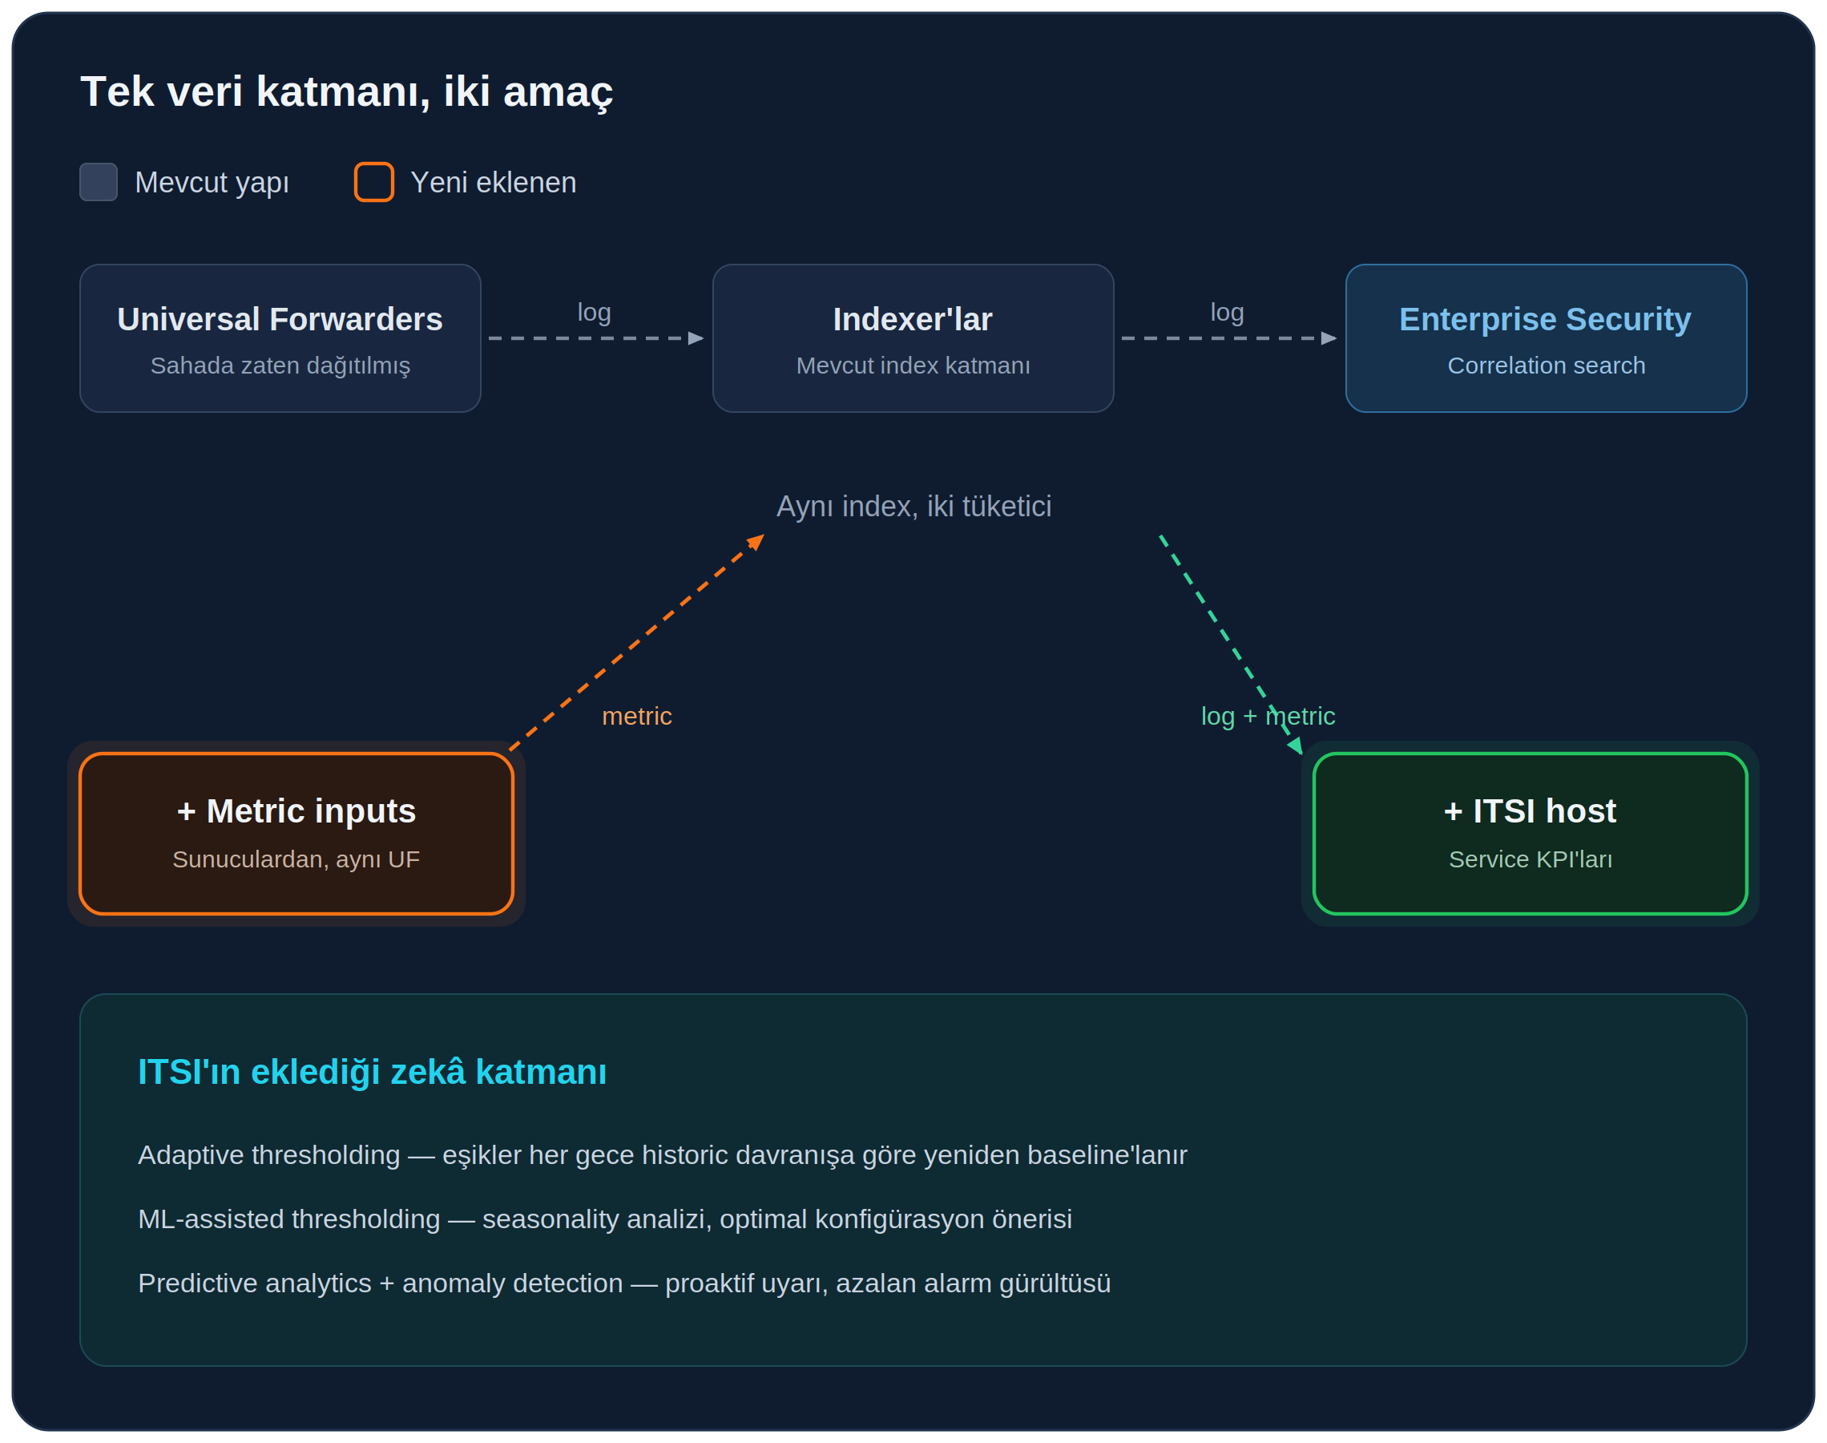Click the Sunuculardan, aynı UF subtitle
Viewport: 1827px width, 1443px height.
296,859
